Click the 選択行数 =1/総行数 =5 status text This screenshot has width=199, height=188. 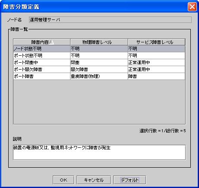[x=163, y=131]
